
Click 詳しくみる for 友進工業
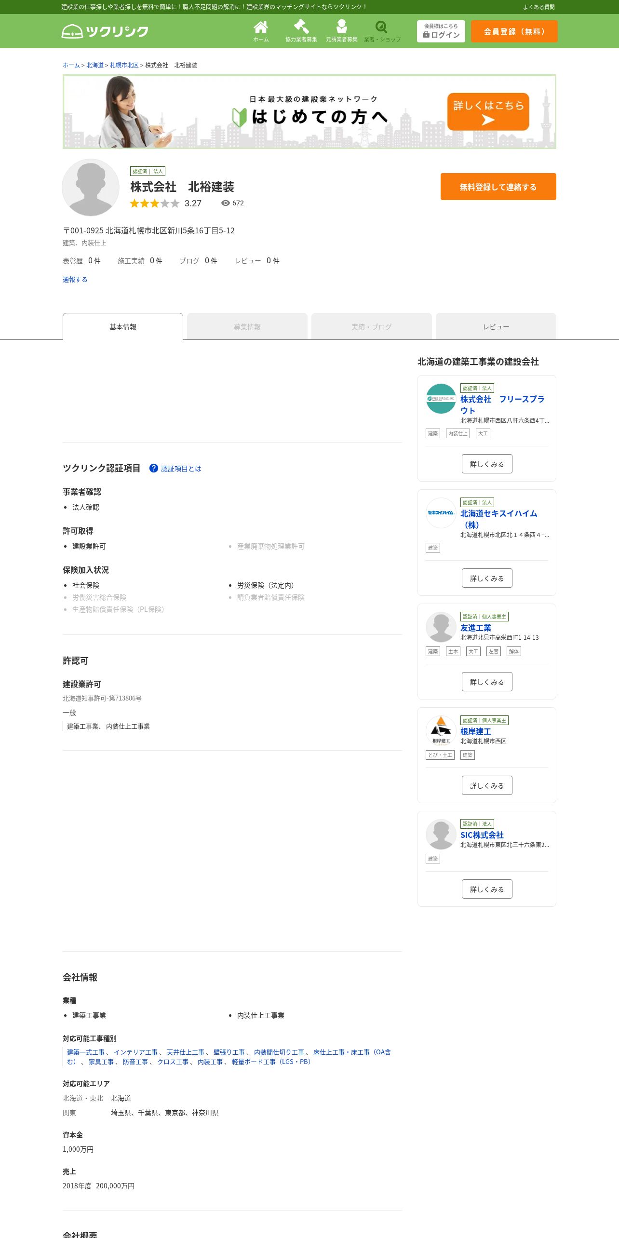[x=487, y=682]
